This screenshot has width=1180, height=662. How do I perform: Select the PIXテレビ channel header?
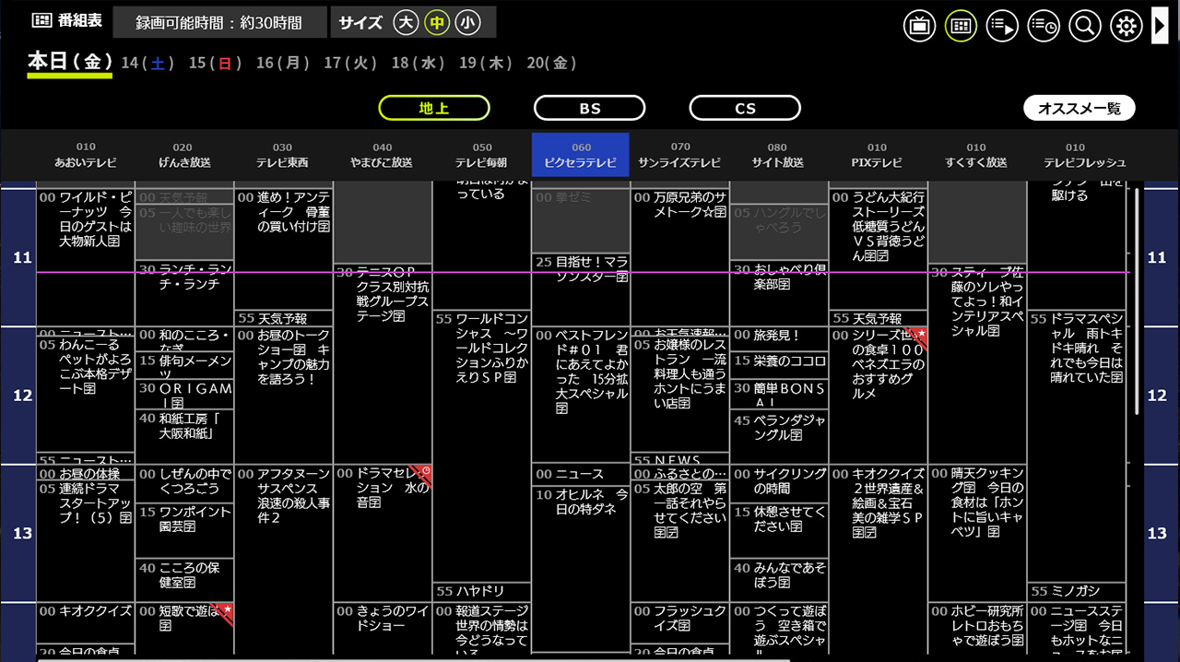878,155
